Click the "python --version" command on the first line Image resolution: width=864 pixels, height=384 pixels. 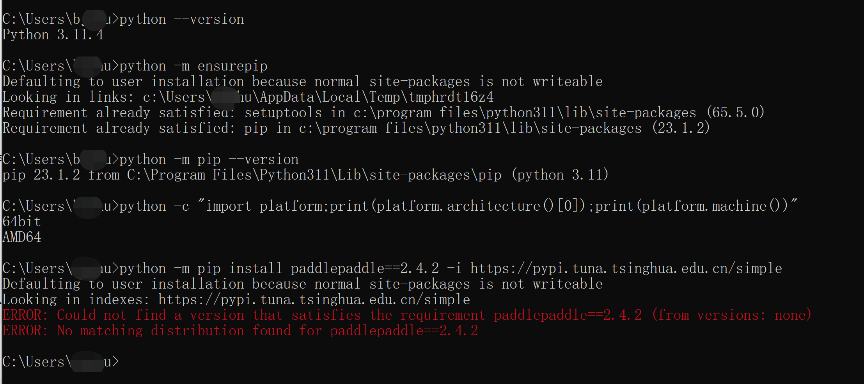181,19
